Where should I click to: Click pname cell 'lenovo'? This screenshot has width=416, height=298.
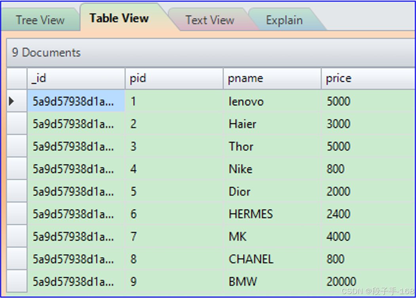pos(272,101)
